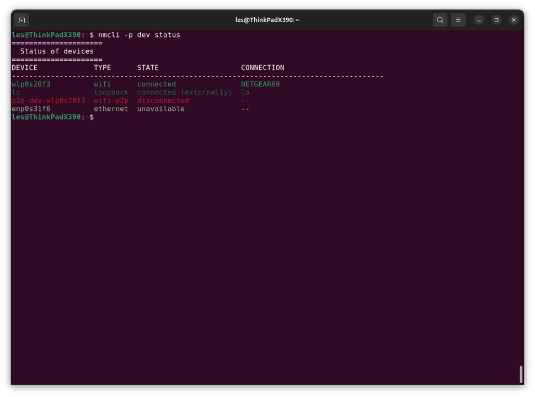Open terminal options via menu icon
The image size is (535, 397).
click(x=458, y=19)
